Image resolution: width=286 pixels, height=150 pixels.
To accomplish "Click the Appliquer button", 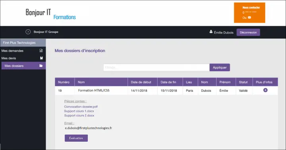I will (x=220, y=67).
